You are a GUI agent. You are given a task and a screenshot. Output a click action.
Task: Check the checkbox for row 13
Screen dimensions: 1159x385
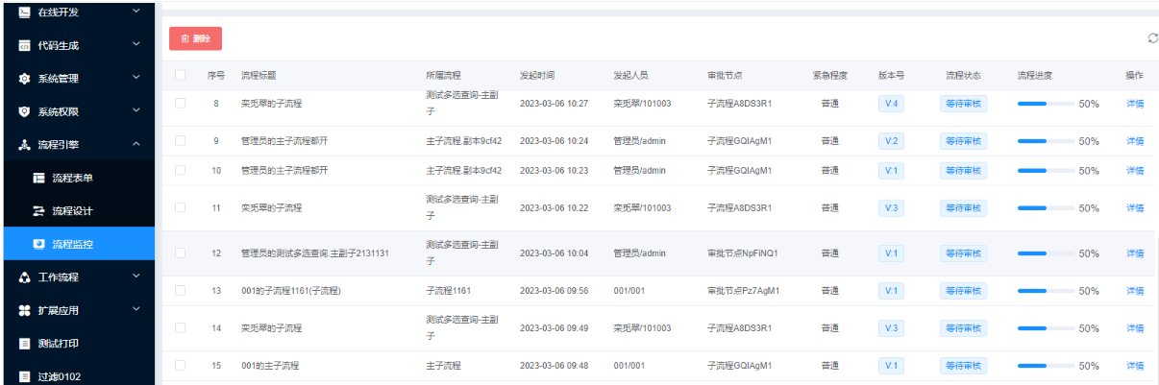click(x=180, y=290)
